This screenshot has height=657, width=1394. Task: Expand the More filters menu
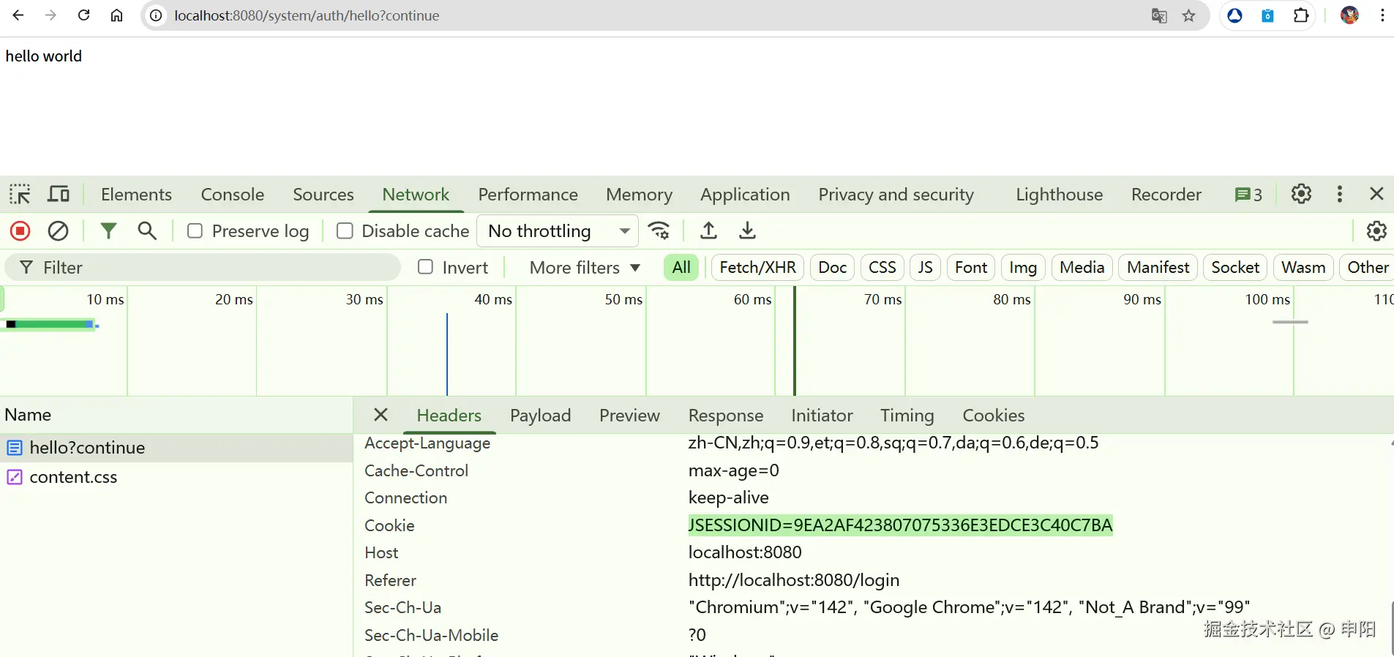(x=585, y=268)
